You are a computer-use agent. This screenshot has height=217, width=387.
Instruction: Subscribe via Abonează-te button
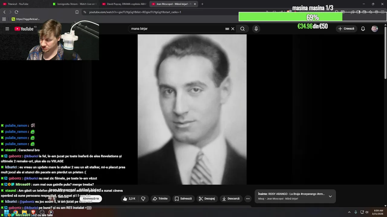91,199
